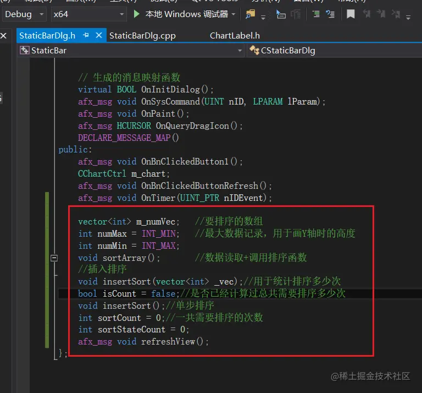This screenshot has width=422, height=393.
Task: Comment out the selected lines icon
Action: pyautogui.click(x=316, y=14)
